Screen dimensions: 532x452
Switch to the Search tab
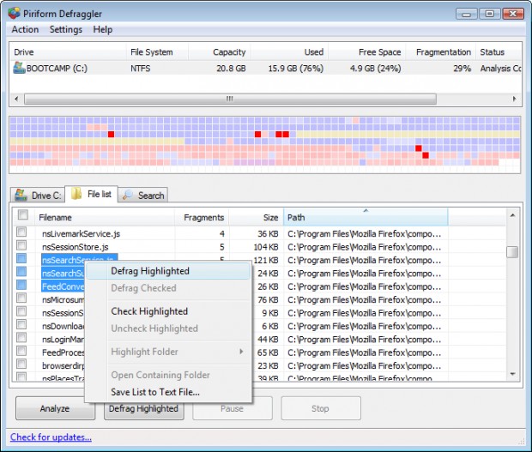pos(142,196)
